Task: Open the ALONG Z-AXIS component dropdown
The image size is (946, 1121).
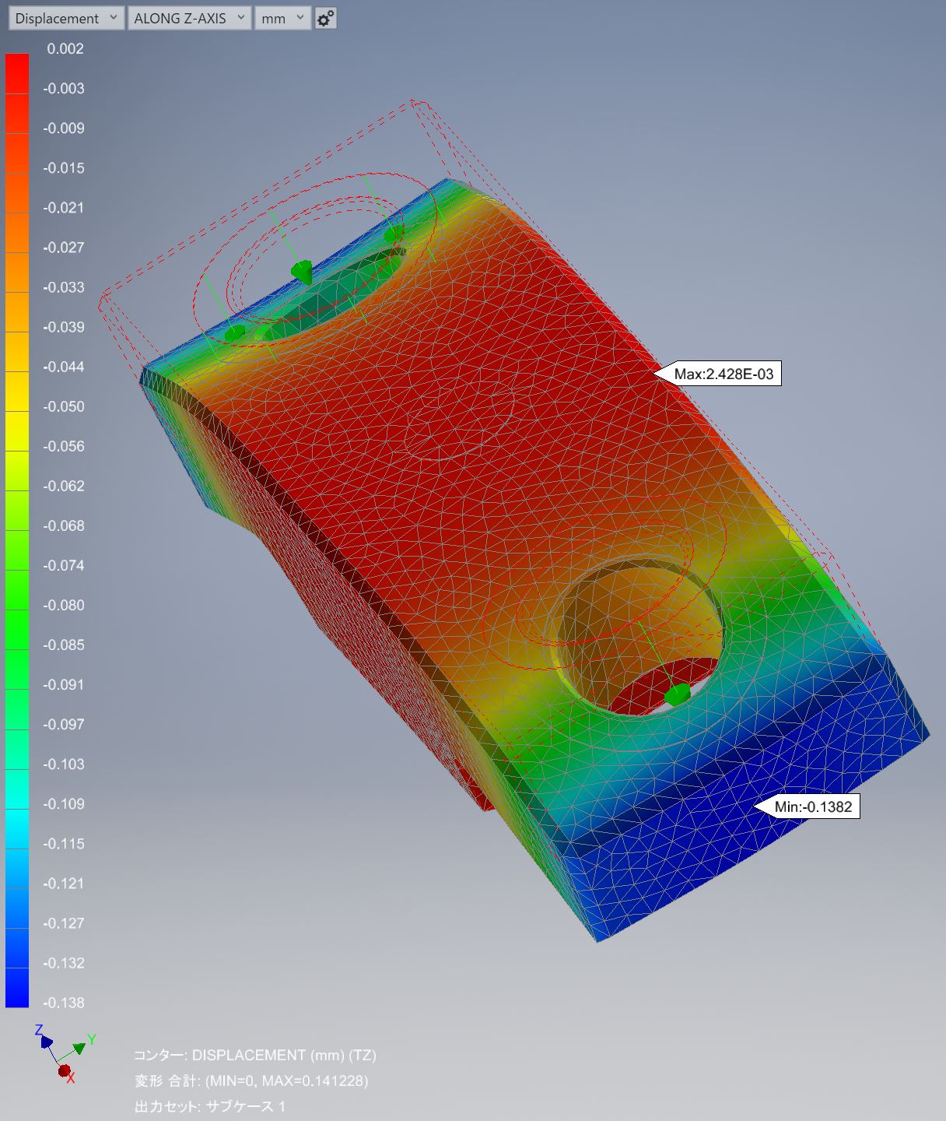Action: pos(189,18)
